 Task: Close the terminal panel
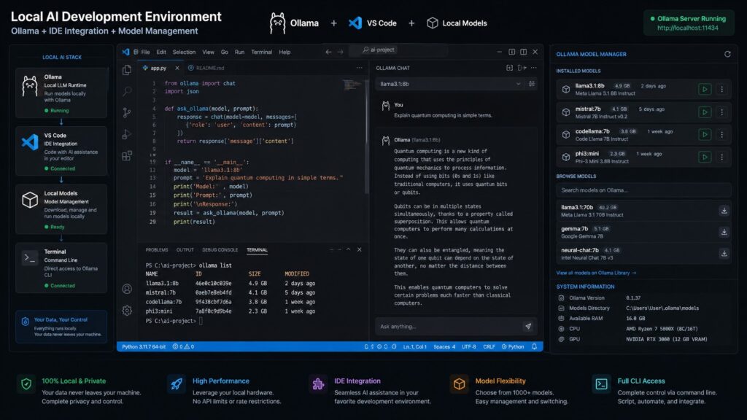[x=359, y=249]
